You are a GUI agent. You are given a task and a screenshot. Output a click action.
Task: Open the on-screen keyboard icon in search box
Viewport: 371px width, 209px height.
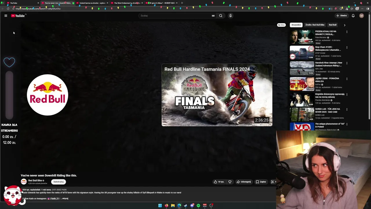[213, 16]
